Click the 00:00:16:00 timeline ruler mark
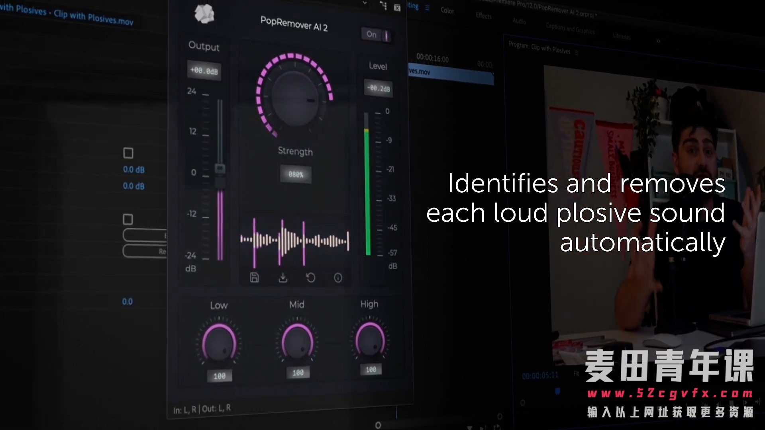The height and width of the screenshot is (430, 765). tap(432, 58)
